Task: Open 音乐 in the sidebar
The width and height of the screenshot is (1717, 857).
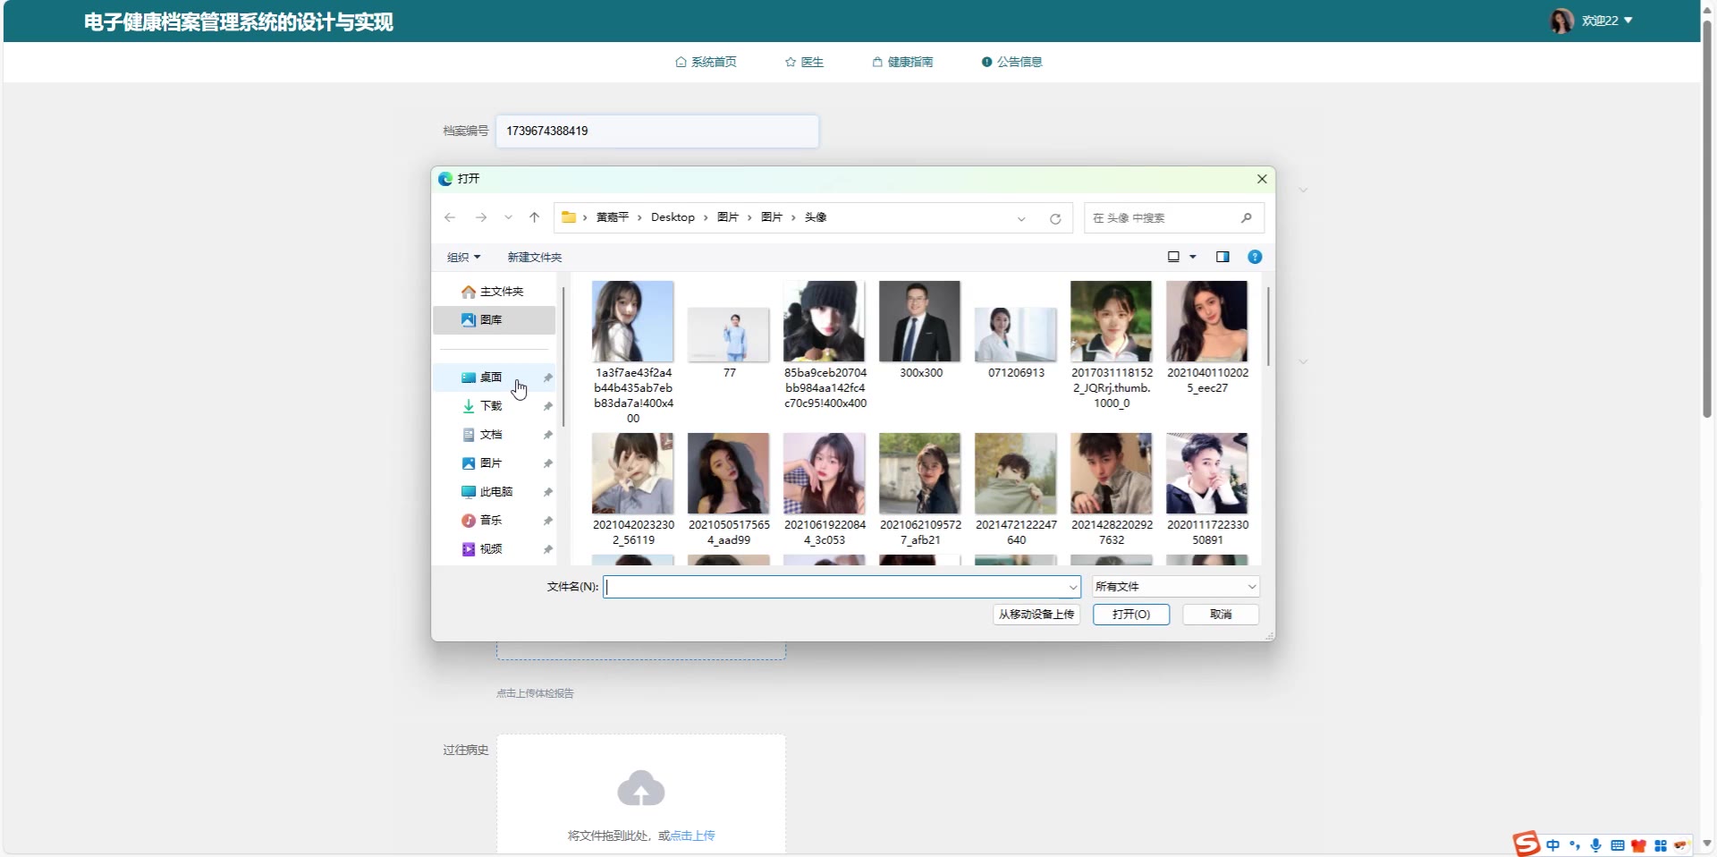Action: coord(494,521)
